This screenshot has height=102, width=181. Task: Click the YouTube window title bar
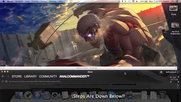[x=87, y=68]
